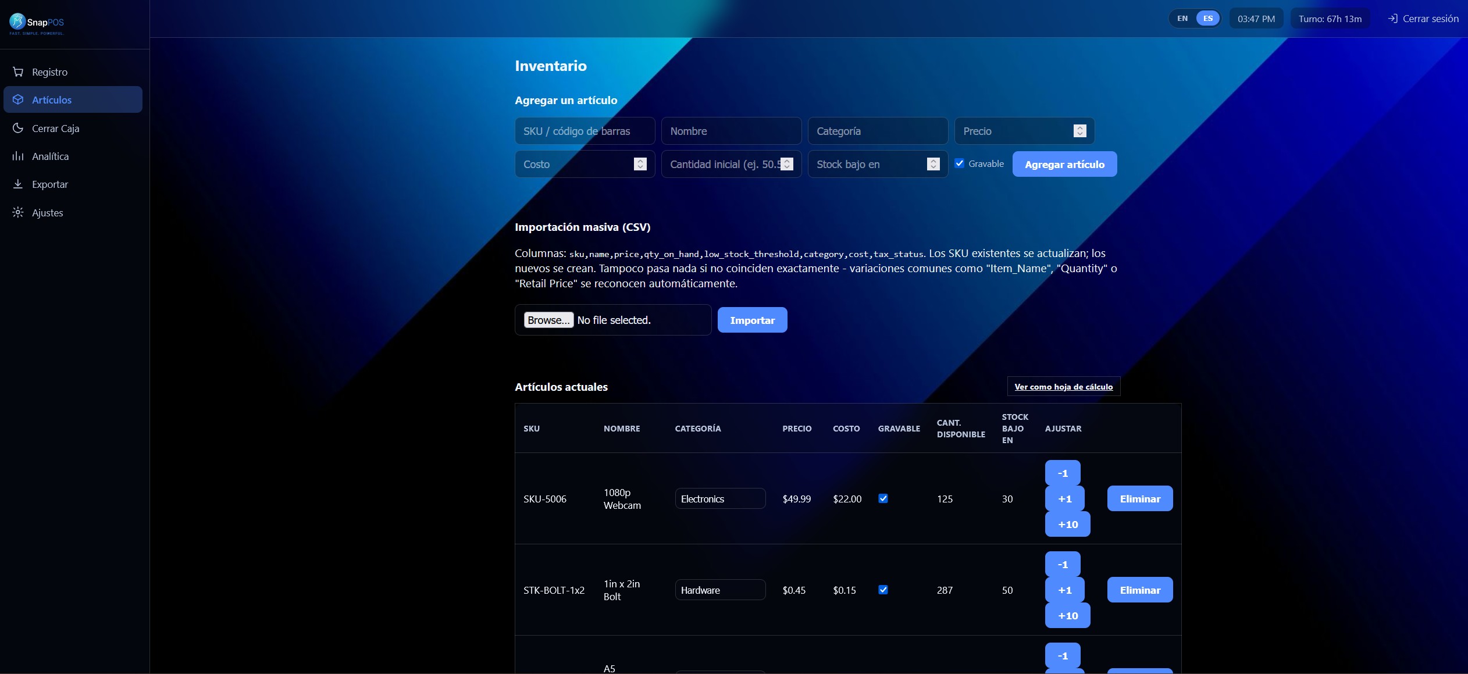Image resolution: width=1468 pixels, height=674 pixels.
Task: Click the Costo field spinner arrows
Action: coord(640,164)
